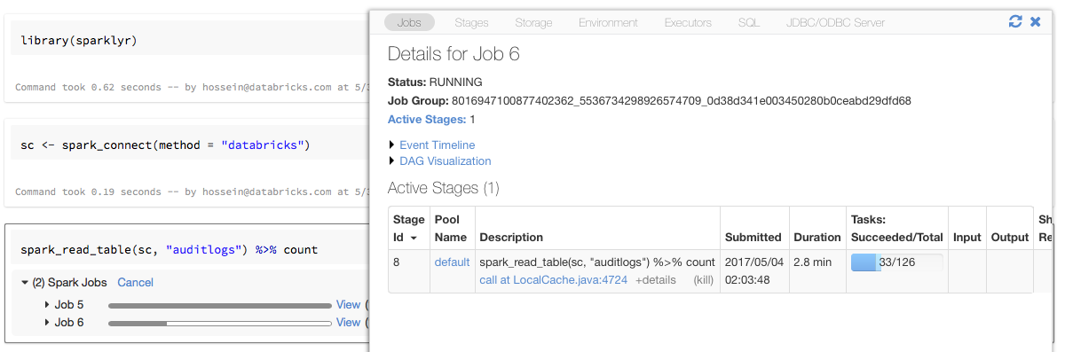The height and width of the screenshot is (352, 1065).
Task: Collapse the Spark Jobs list
Action: click(x=25, y=283)
